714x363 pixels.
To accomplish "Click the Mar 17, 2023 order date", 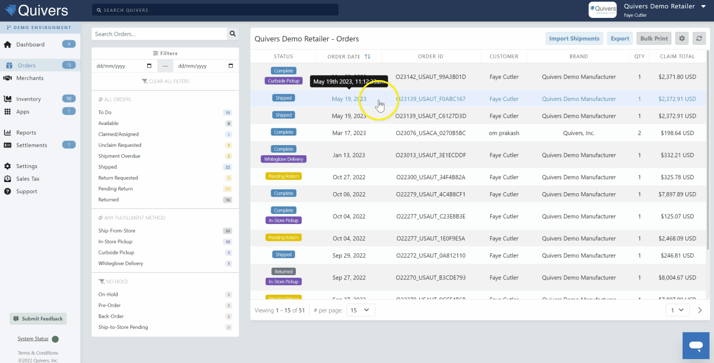I will click(x=349, y=133).
